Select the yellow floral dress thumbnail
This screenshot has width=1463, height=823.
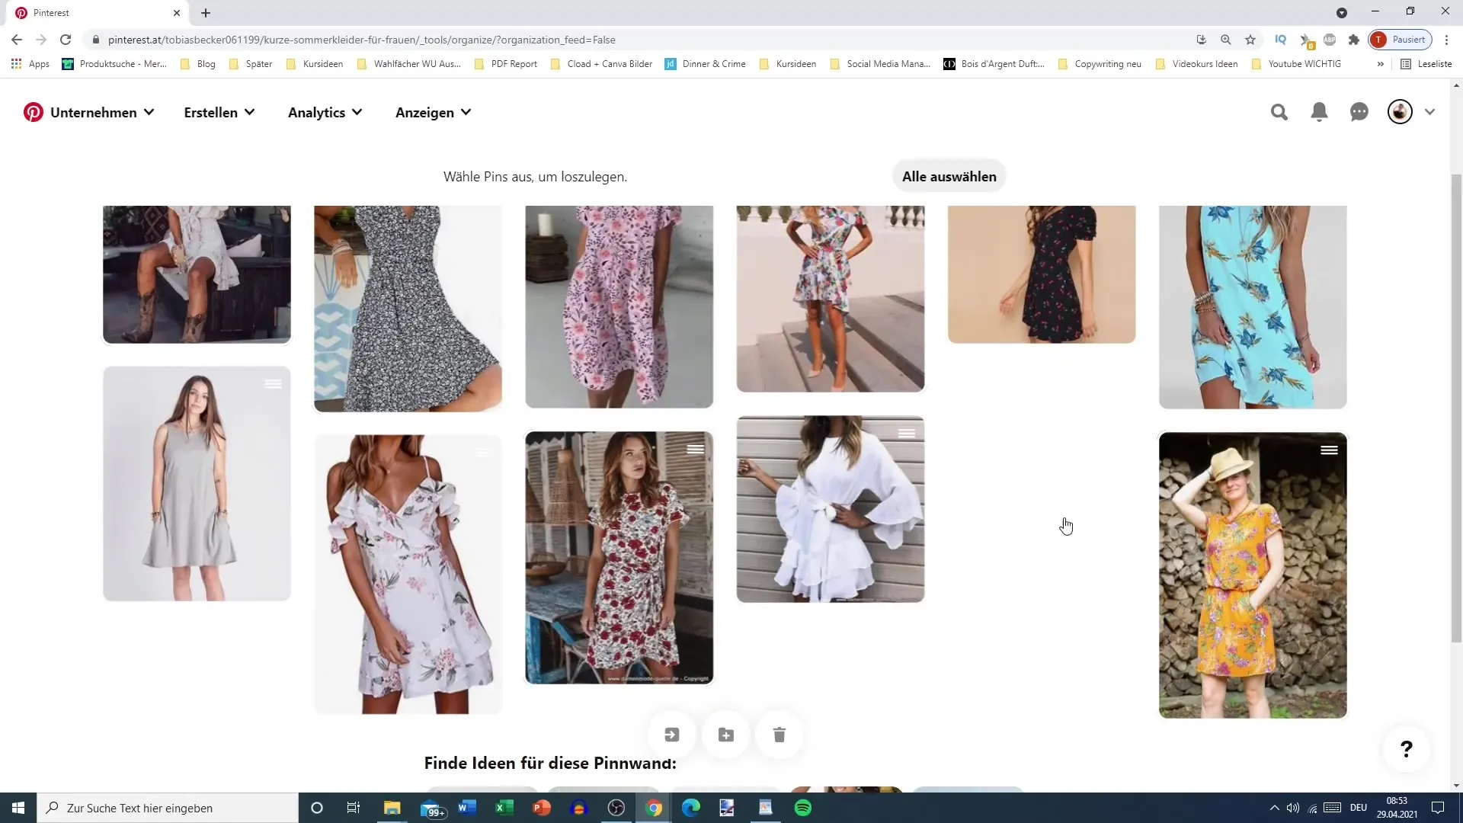[x=1253, y=577]
